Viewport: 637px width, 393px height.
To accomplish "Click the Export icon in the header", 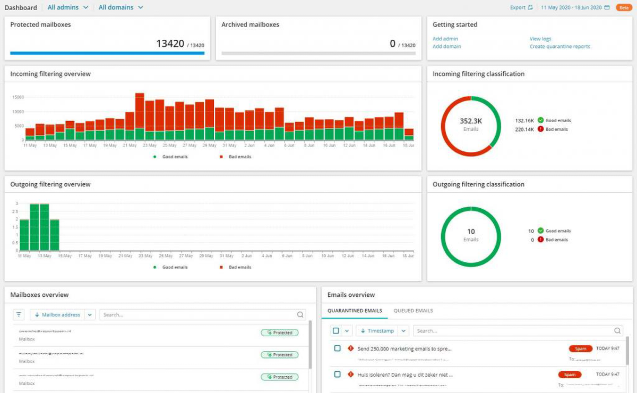I will click(530, 7).
